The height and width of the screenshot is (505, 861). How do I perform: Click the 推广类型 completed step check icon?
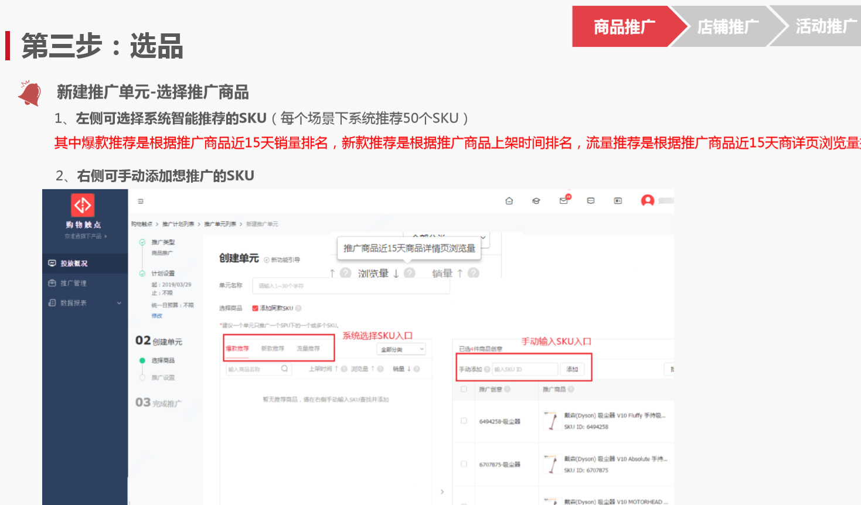142,242
